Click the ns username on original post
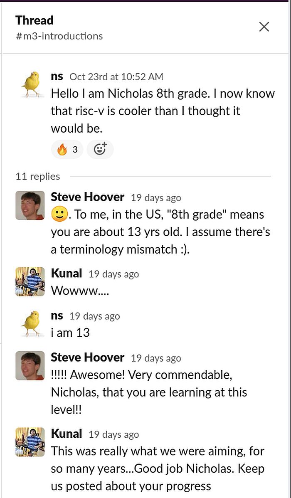291x498 pixels. [x=57, y=76]
